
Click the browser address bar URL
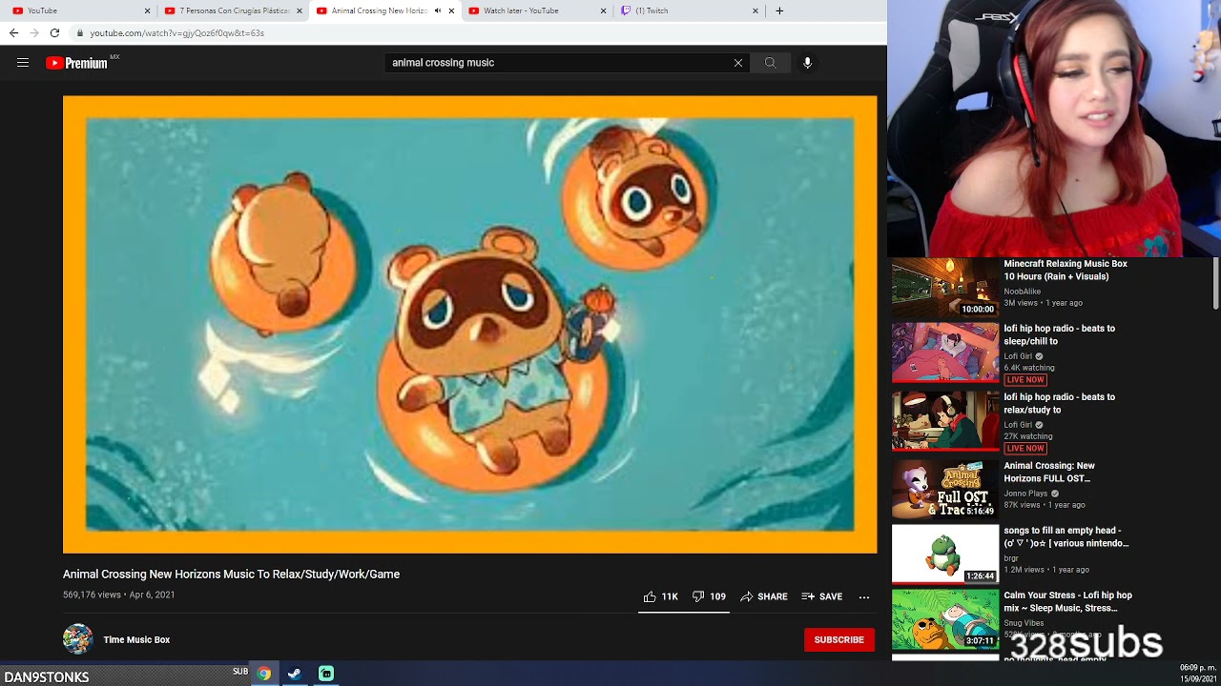pyautogui.click(x=177, y=32)
